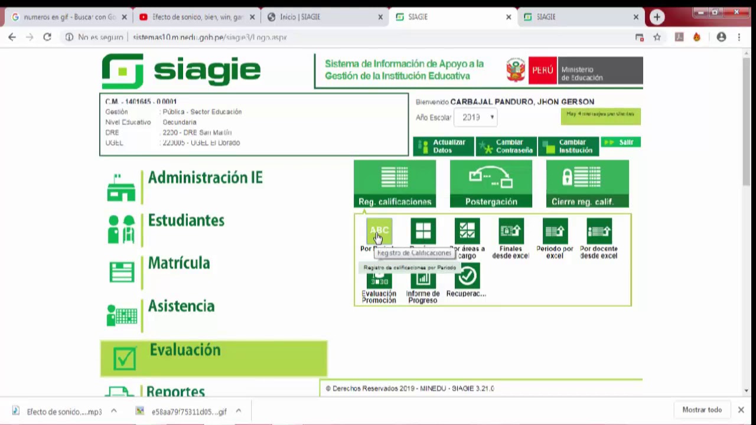756x425 pixels.
Task: Open the Estudiantes menu
Action: (186, 220)
